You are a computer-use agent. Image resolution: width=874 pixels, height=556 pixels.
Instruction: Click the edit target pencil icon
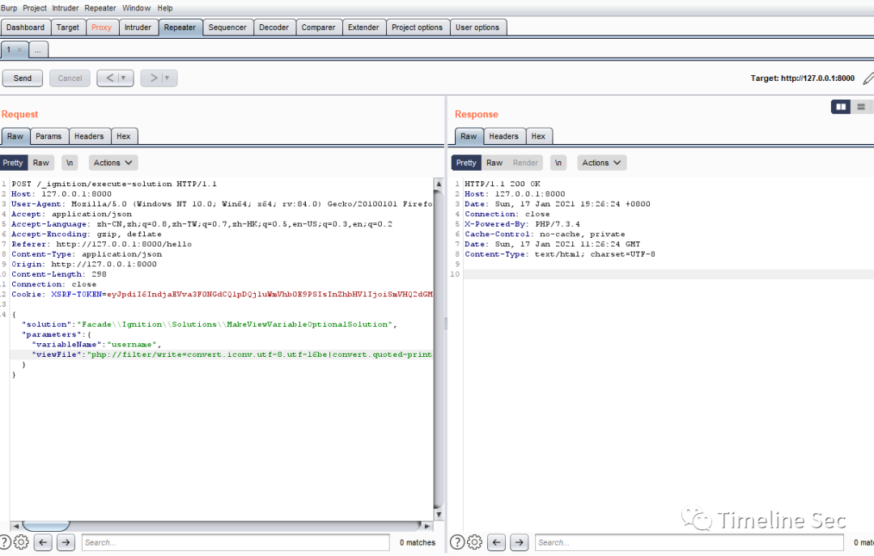(868, 79)
